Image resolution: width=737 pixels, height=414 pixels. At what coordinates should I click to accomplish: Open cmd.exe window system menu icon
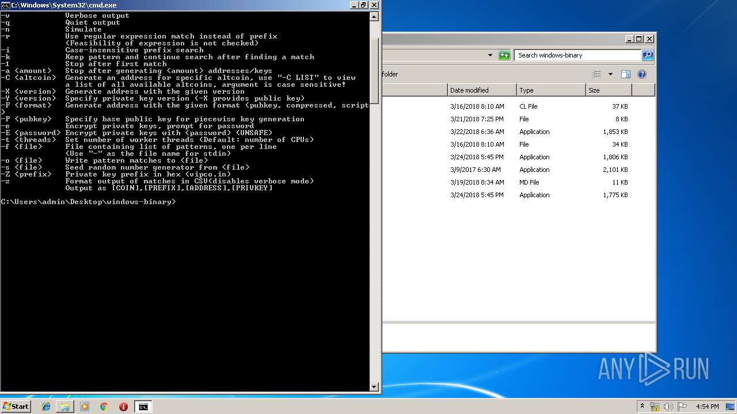(x=5, y=5)
